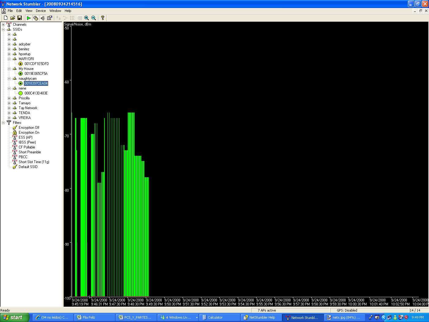Collapse the My House SSID node

[9, 69]
